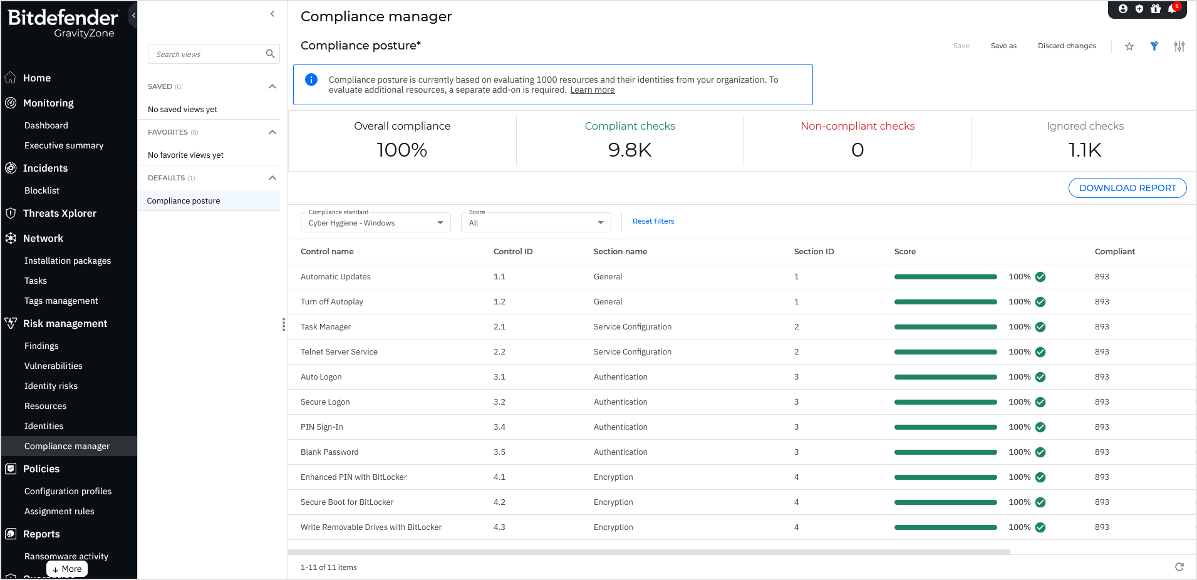
Task: Go to Executive summary under Monitoring
Action: [64, 145]
